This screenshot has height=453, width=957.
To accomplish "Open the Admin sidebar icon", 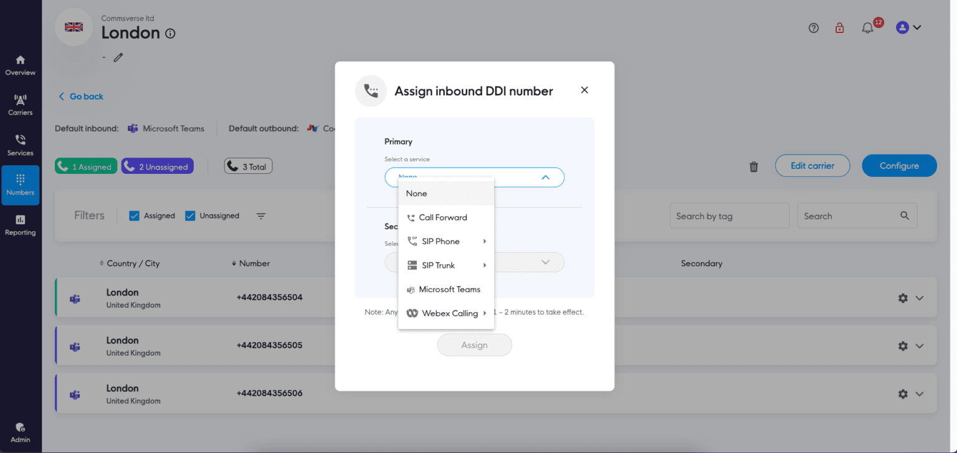I will click(x=20, y=430).
